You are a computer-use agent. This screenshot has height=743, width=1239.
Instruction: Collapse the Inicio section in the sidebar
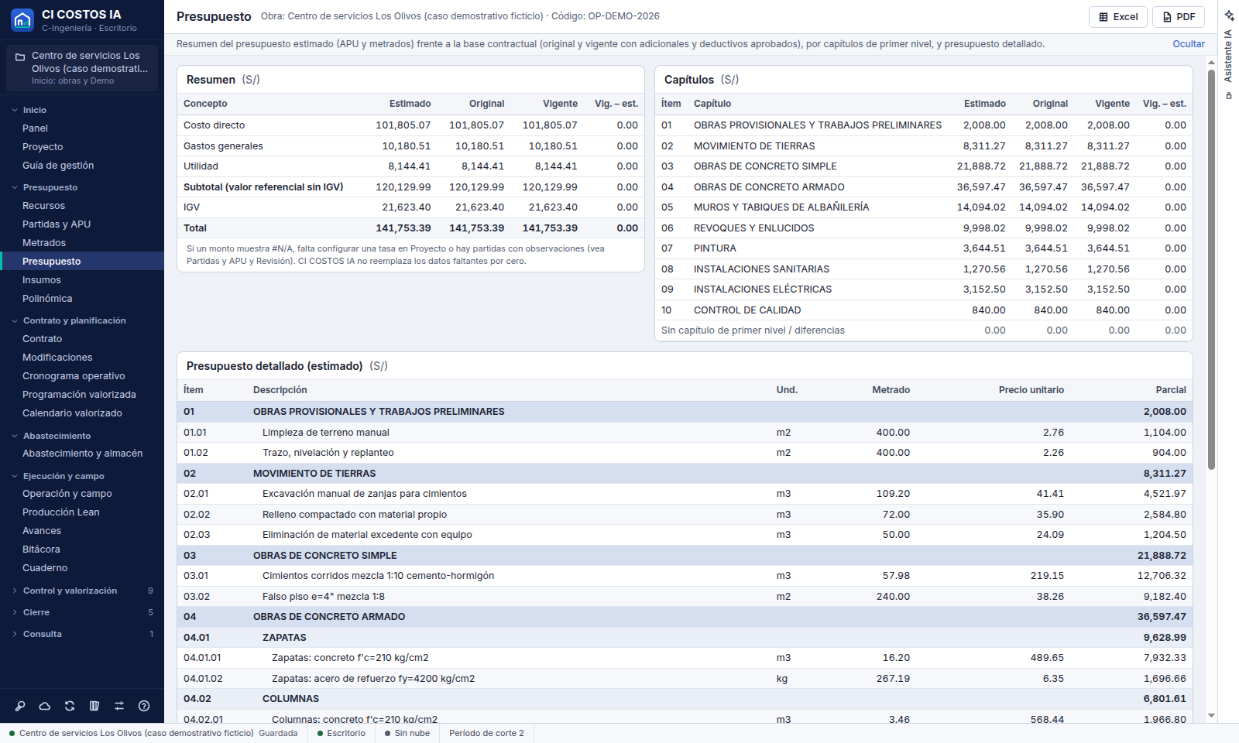tap(82, 110)
